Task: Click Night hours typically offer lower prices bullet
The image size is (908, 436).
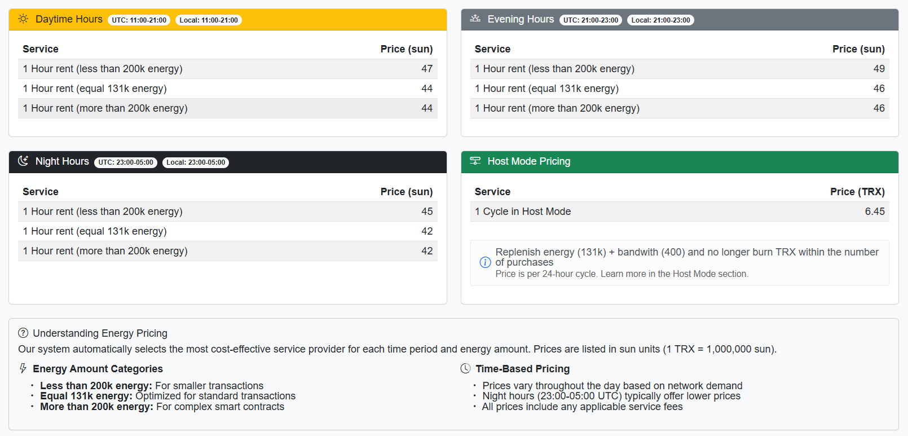Action: coord(611,396)
